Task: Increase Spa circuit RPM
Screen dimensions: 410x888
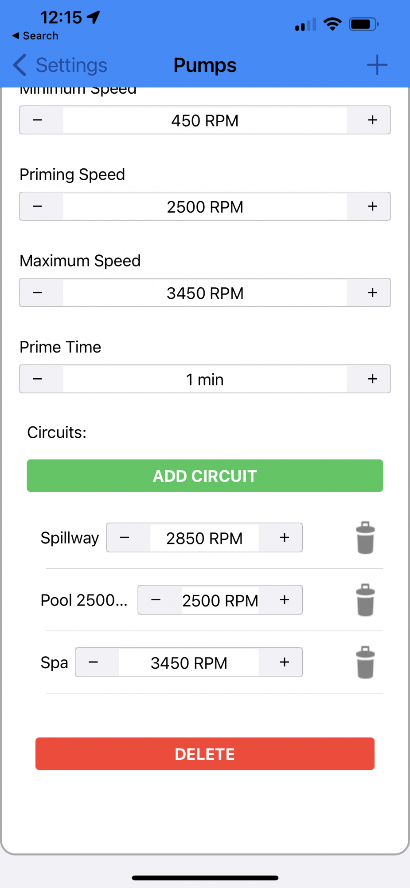Action: click(284, 662)
